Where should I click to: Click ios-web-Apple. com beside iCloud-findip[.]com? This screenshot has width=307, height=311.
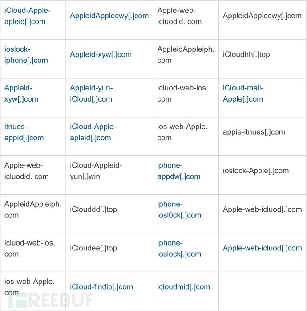click(x=29, y=287)
